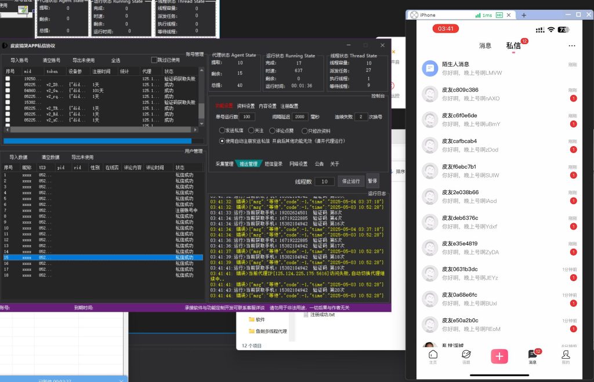Tap the pink plus create button

pos(499,356)
